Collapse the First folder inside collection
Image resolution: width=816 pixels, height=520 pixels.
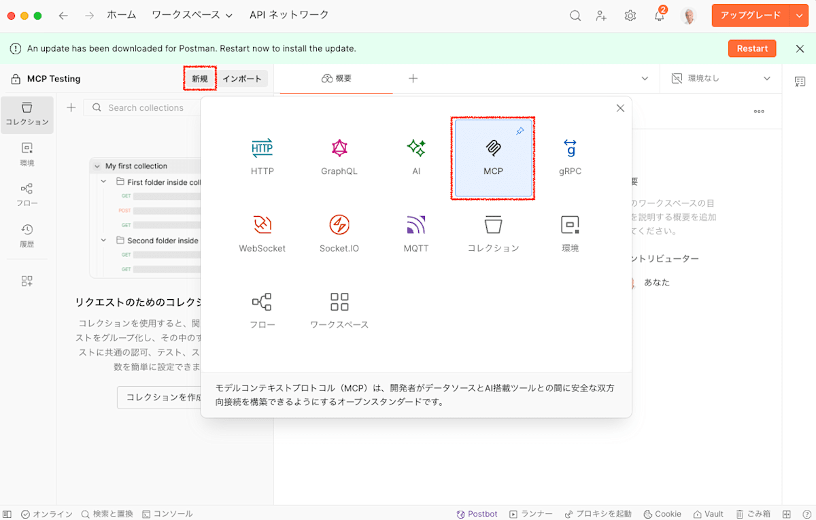tap(104, 182)
